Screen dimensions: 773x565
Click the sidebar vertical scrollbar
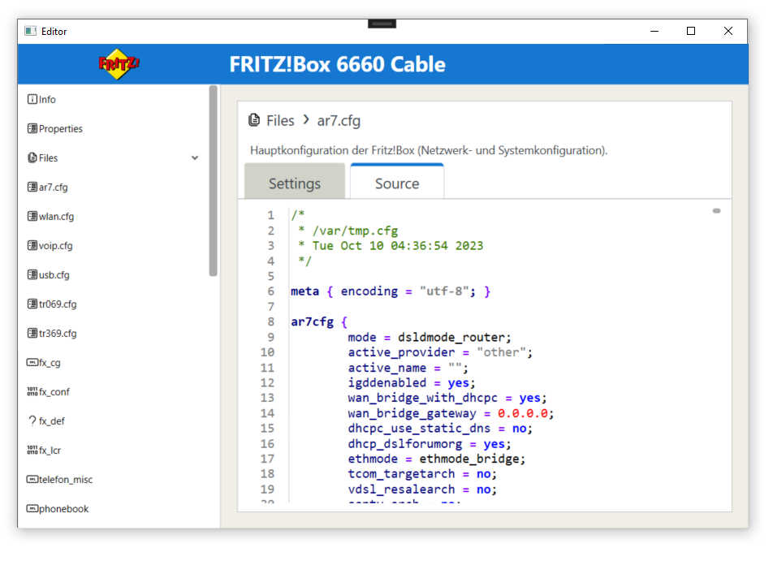pyautogui.click(x=213, y=180)
